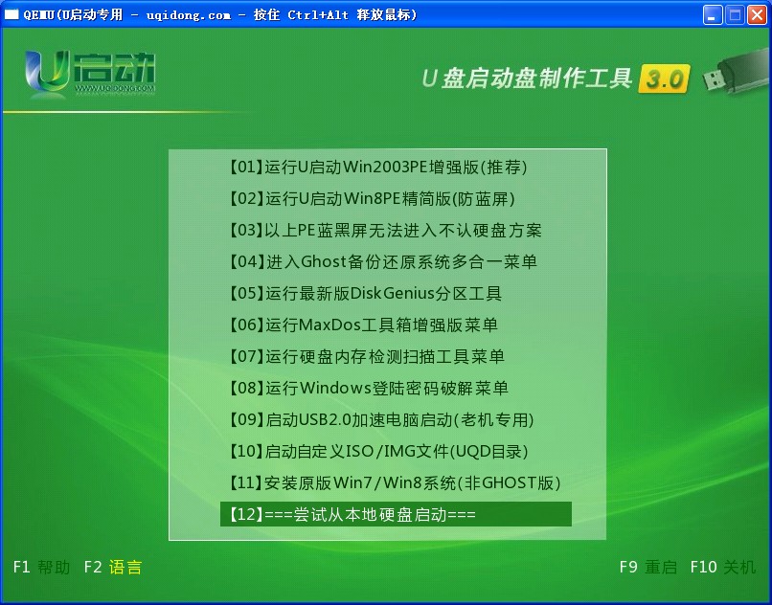Select menu entry 01 Win2003PE增强版

[377, 168]
